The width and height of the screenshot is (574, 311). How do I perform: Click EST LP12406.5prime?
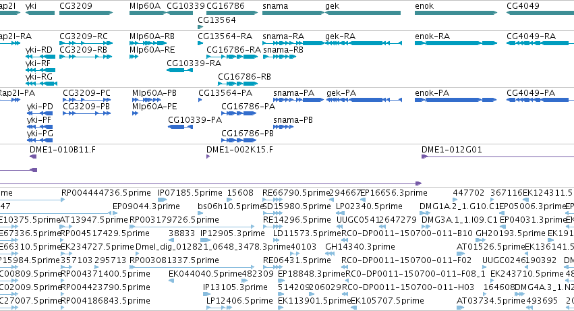coord(239,301)
